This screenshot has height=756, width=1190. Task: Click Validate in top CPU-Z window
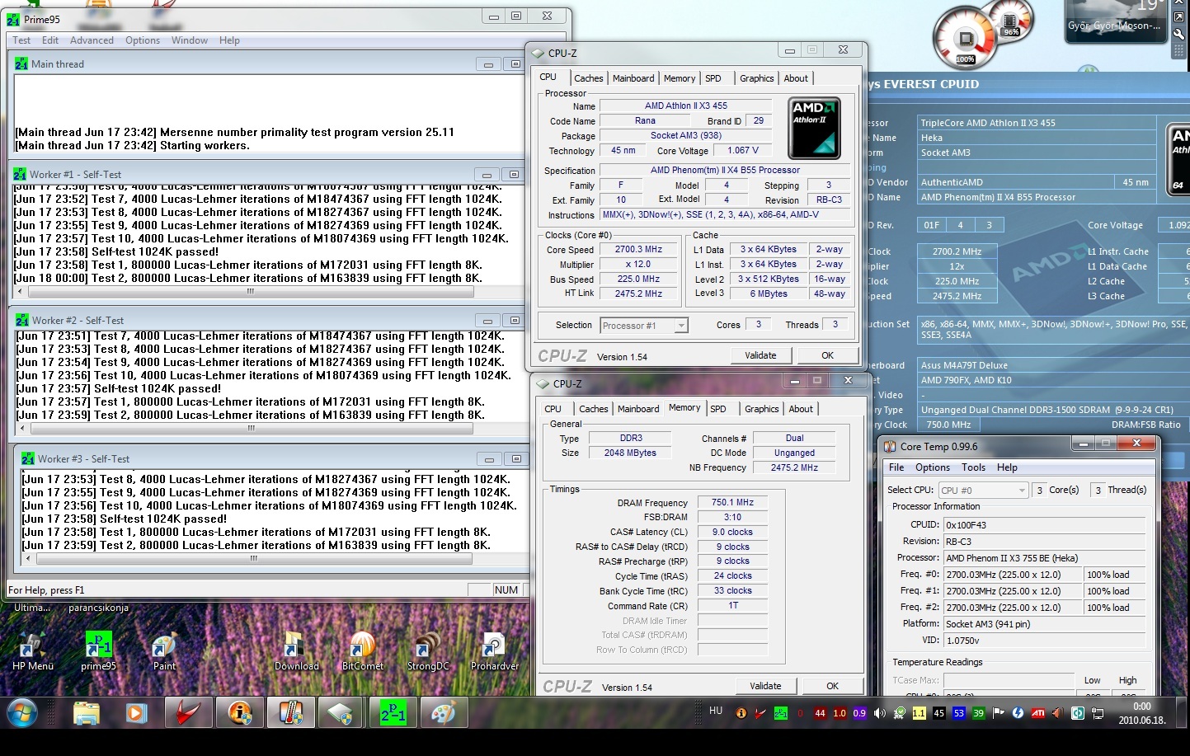pyautogui.click(x=760, y=355)
